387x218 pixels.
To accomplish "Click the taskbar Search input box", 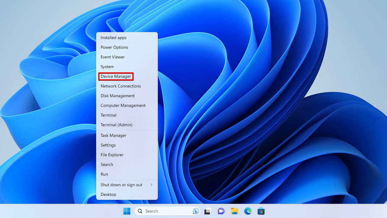I will coord(163,211).
